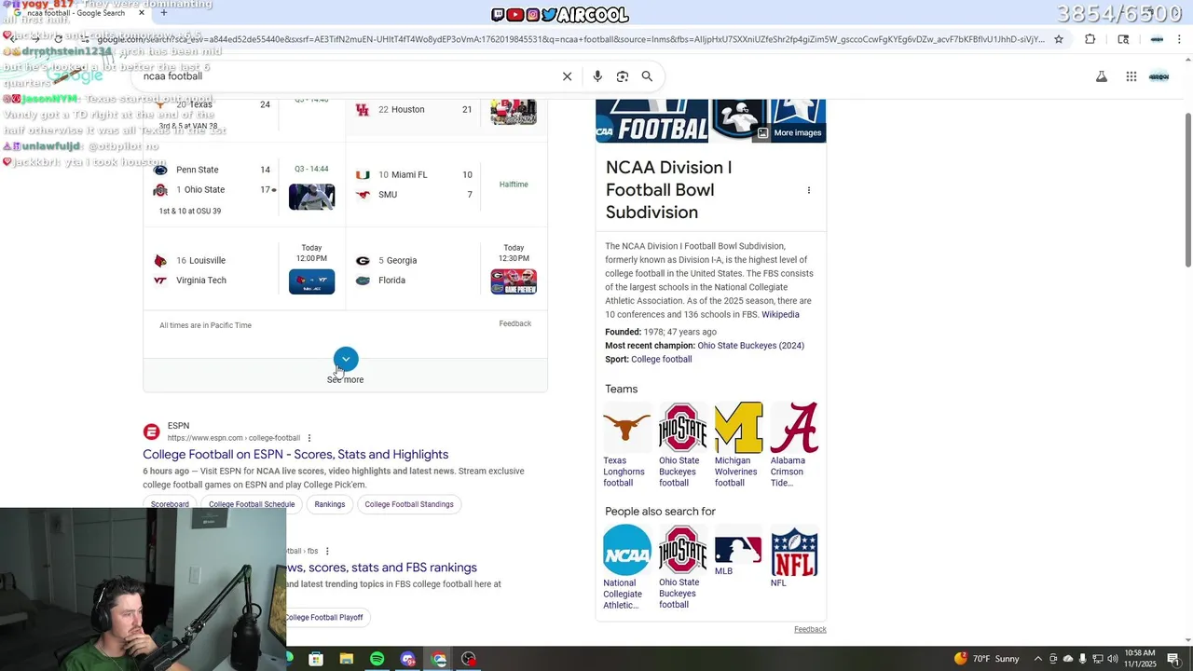Click the Texas Longhorns logo
The image size is (1193, 671).
pyautogui.click(x=627, y=428)
